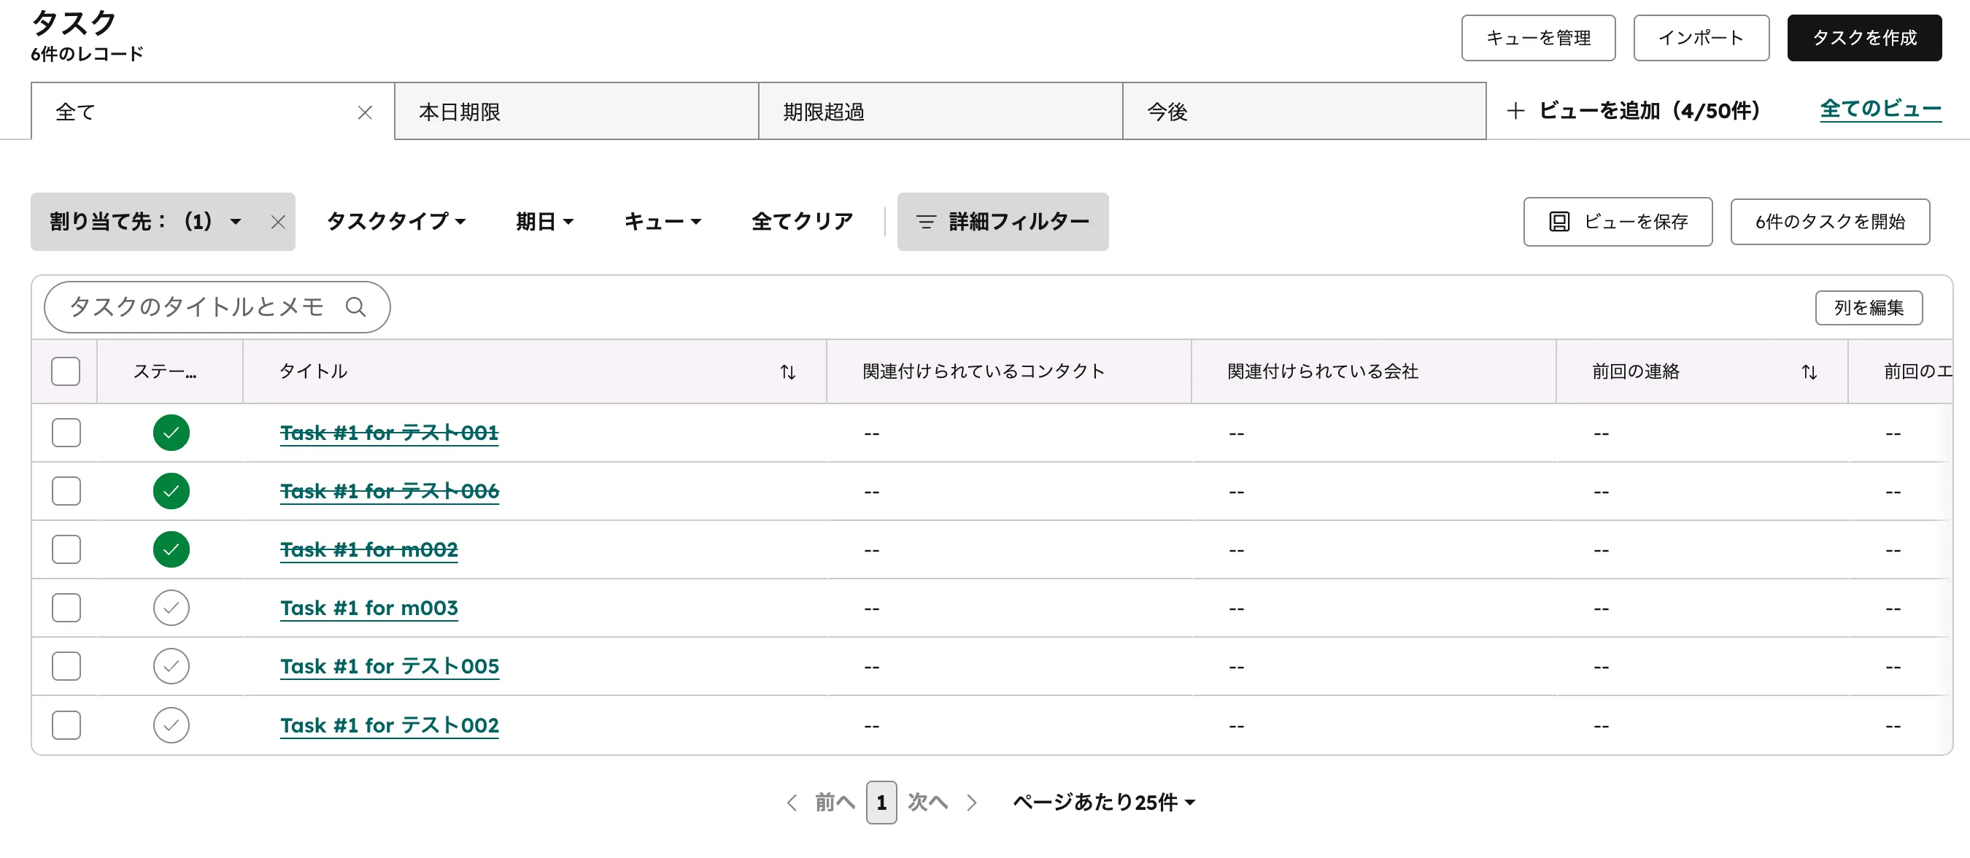This screenshot has height=858, width=1970.
Task: Close the 全て view tab
Action: (x=364, y=112)
